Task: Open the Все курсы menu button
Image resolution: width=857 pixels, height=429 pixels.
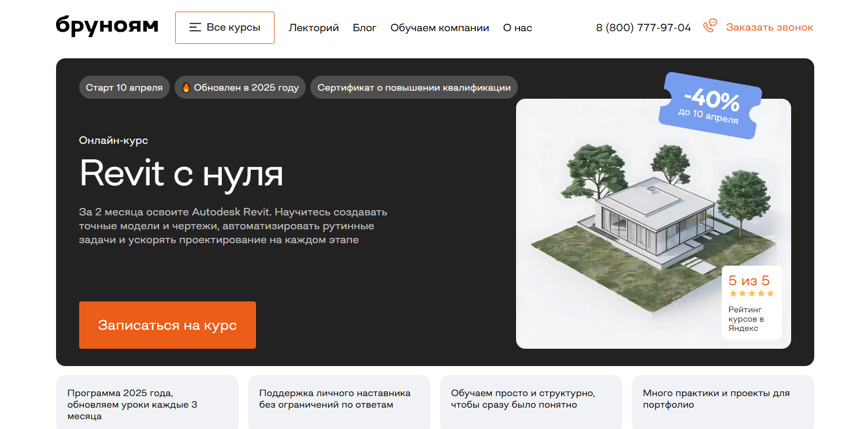Action: pyautogui.click(x=225, y=28)
